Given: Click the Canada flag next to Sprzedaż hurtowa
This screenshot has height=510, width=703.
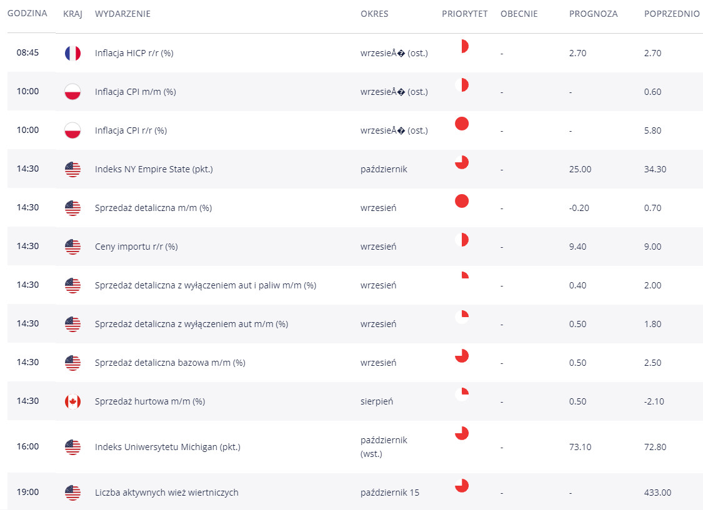Looking at the screenshot, I should 72,401.
